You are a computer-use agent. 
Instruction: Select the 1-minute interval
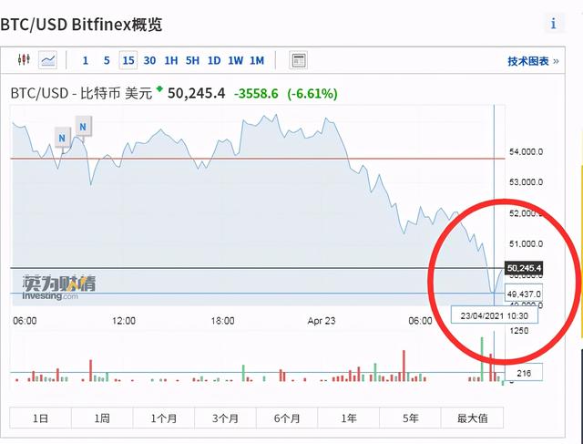point(86,61)
